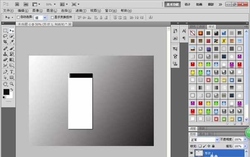Screen dimensions: 250x157
Task: Click the 基本功能 workspace button
Action: click(172, 5)
